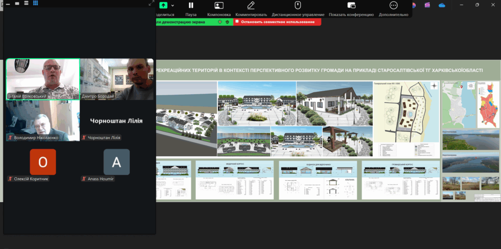Expand the video panel to full screen
Image resolution: width=501 pixels, height=249 pixels.
click(x=151, y=3)
